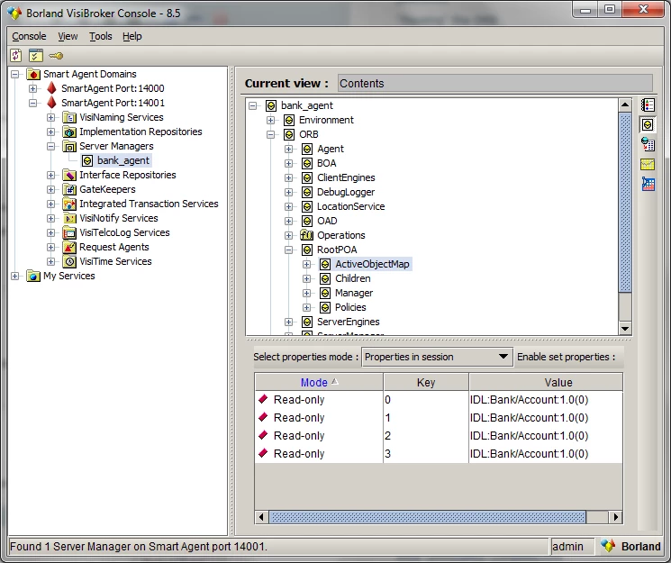This screenshot has height=563, width=671.
Task: Click the admin status bar field
Action: click(x=572, y=546)
